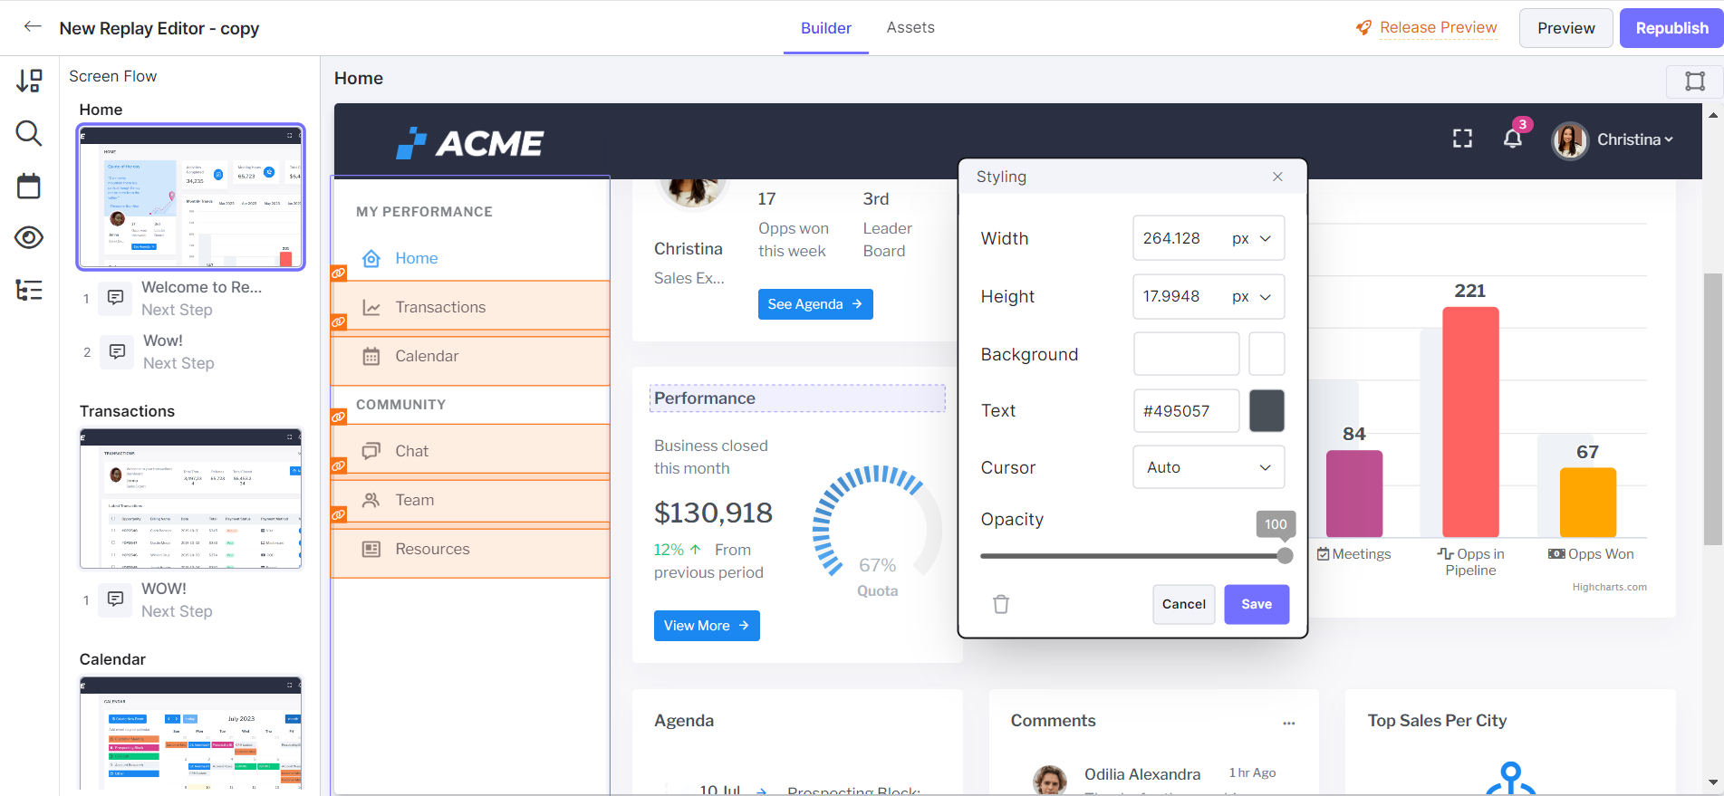This screenshot has width=1724, height=796.
Task: Open the screen flow reorder icon in sidebar
Action: pos(29,82)
